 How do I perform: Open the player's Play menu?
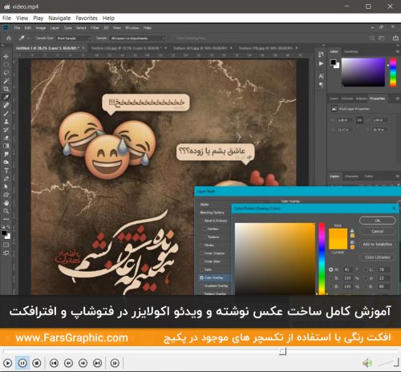coord(38,18)
